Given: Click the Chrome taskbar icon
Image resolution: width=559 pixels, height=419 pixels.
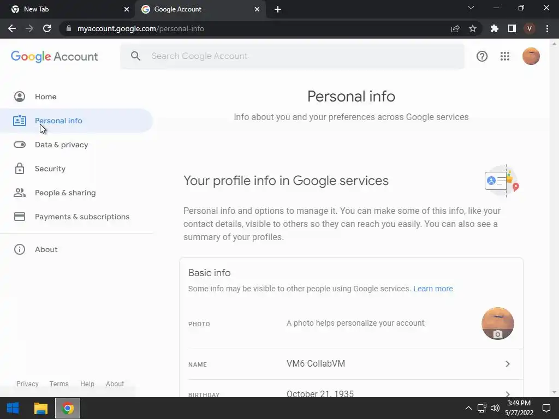Looking at the screenshot, I should (68, 408).
